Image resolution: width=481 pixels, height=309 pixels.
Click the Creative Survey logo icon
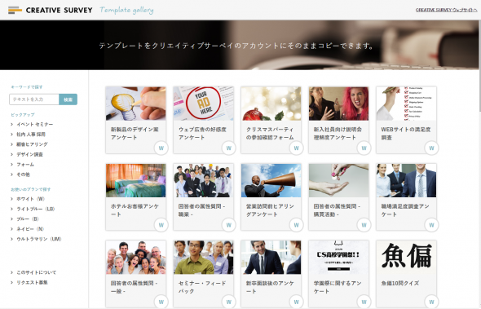15,10
